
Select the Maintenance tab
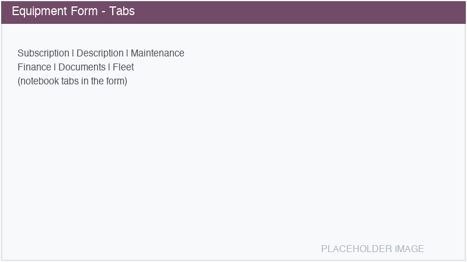tap(157, 53)
